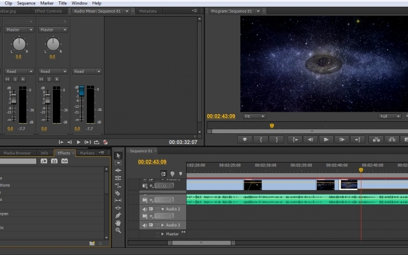Open the Full playback resolution dropdown
The image size is (408, 255).
[390, 117]
